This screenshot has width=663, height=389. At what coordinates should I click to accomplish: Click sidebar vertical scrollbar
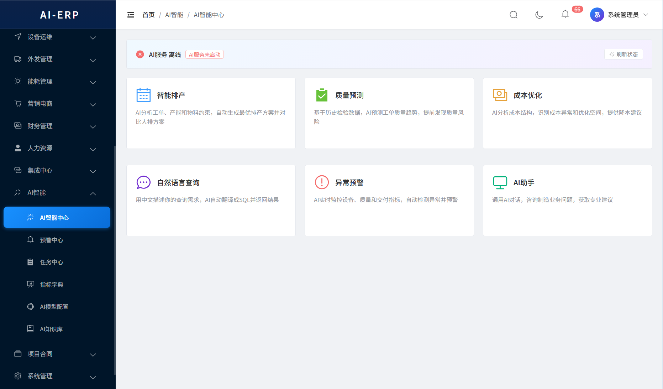(x=115, y=260)
